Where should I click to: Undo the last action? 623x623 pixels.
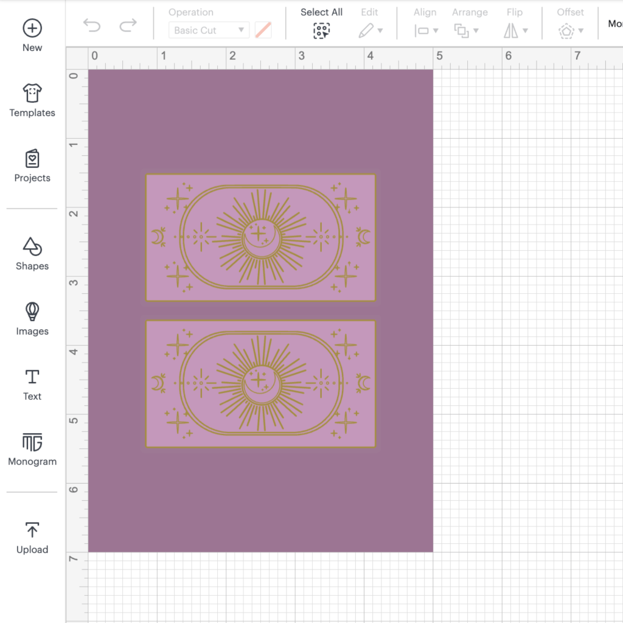tap(92, 26)
